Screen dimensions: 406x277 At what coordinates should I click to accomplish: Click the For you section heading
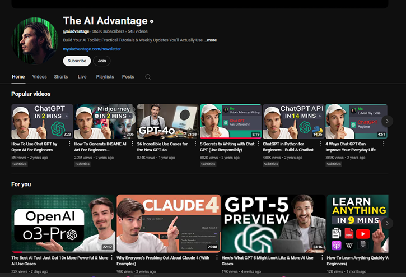click(21, 184)
